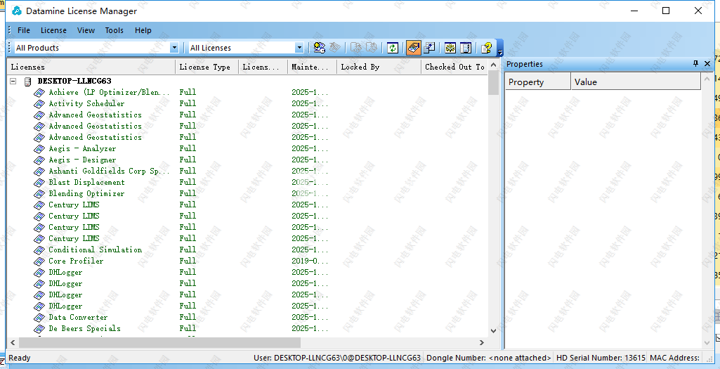Sort by the Licenses column header

pyautogui.click(x=91, y=67)
